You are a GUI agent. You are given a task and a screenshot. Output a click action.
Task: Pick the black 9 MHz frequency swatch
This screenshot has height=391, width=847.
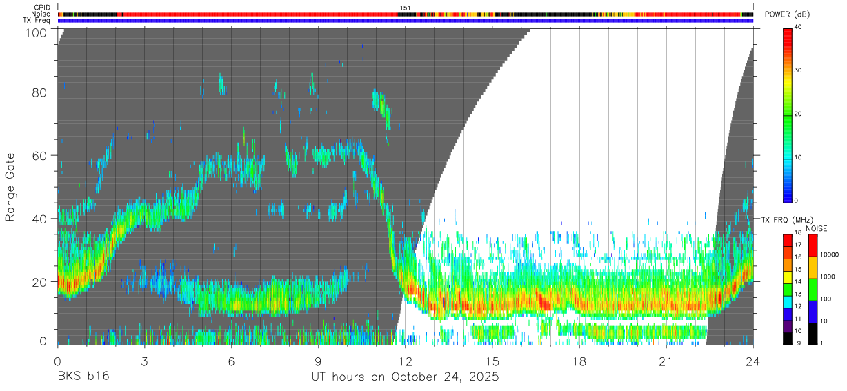click(787, 339)
